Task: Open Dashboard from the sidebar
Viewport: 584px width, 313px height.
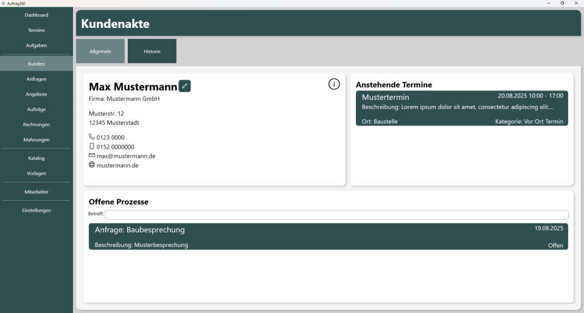Action: coord(36,15)
